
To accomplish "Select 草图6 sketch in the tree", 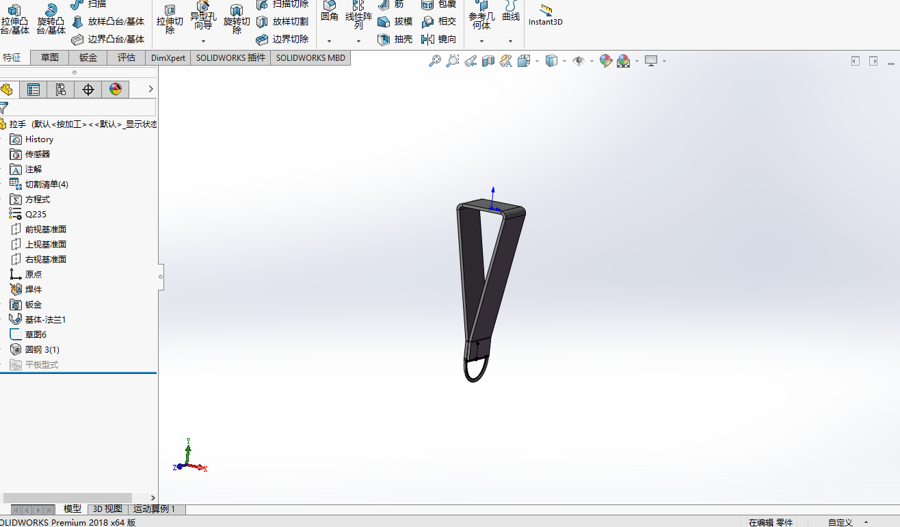I will [x=28, y=335].
